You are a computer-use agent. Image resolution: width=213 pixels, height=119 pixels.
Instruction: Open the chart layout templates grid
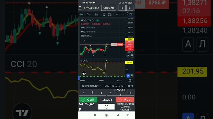[110, 14]
